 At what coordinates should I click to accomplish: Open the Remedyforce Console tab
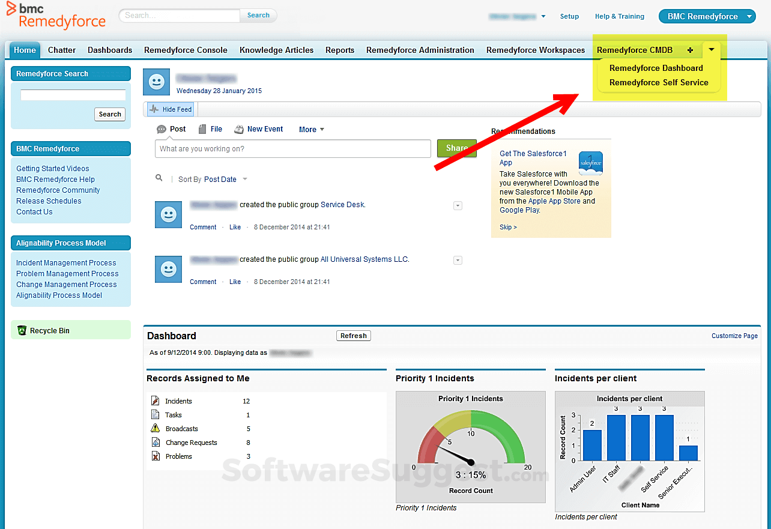click(x=186, y=50)
